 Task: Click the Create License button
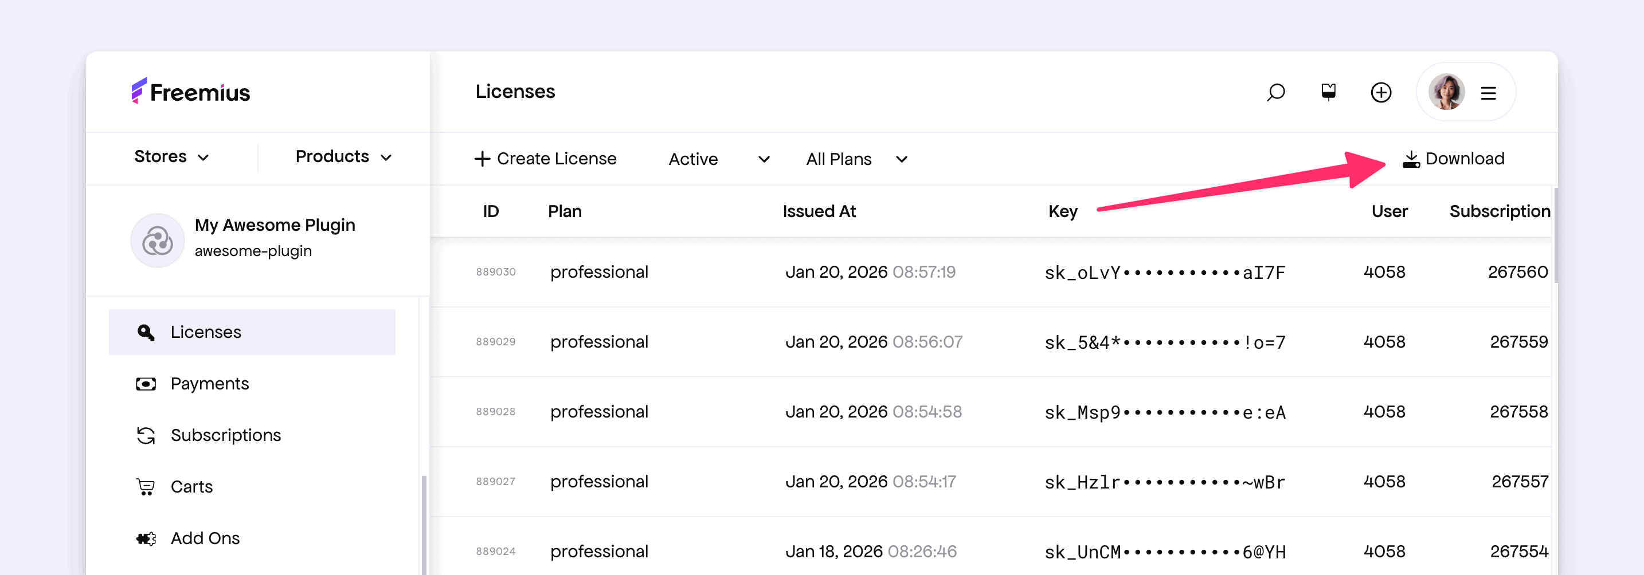click(x=546, y=159)
